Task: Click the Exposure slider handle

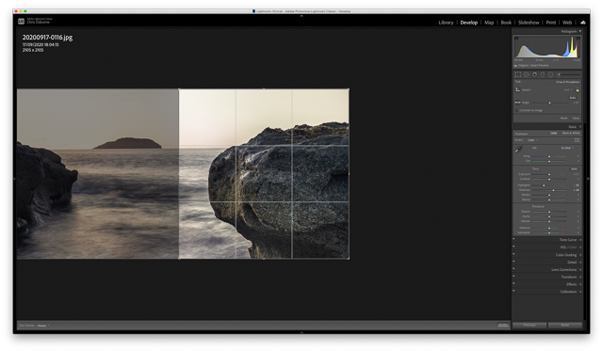Action: [549, 174]
